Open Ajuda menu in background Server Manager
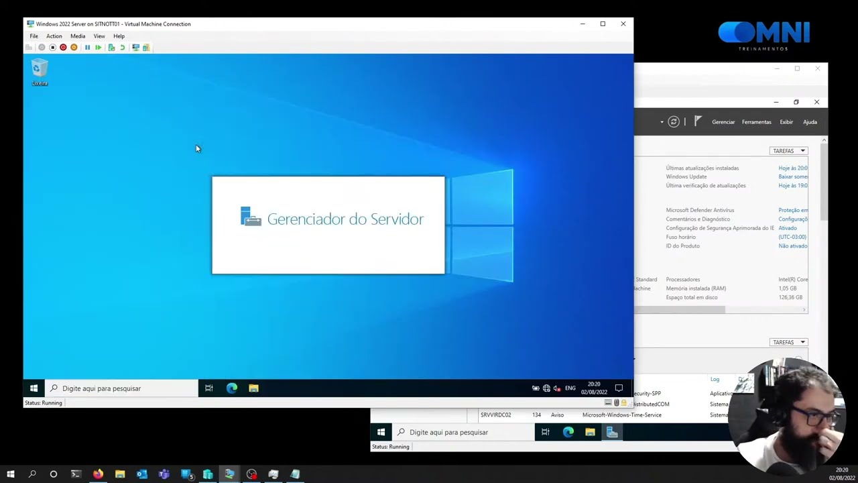 810,122
